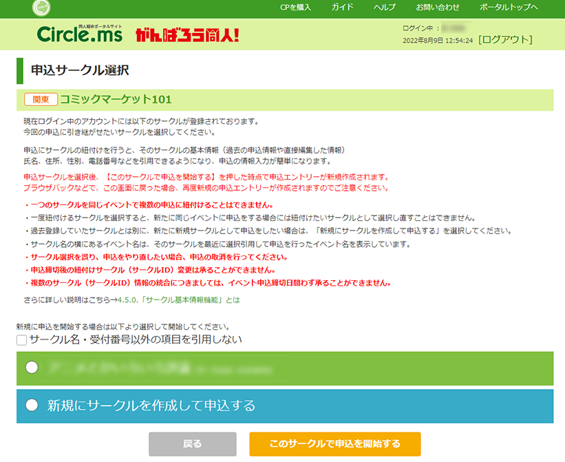Open ヘルプ in the navigation bar
565x462 pixels.
386,8
